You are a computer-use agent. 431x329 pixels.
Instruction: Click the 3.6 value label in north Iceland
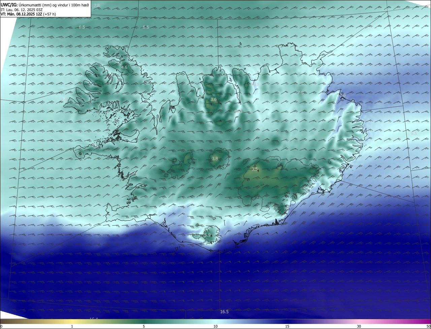[213, 100]
